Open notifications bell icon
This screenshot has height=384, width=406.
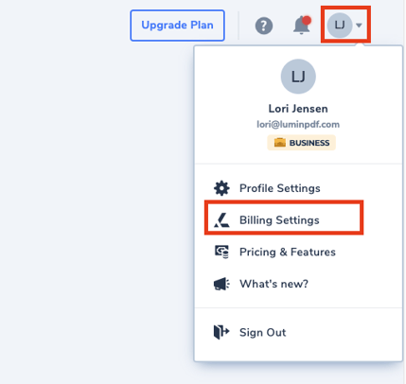(302, 26)
